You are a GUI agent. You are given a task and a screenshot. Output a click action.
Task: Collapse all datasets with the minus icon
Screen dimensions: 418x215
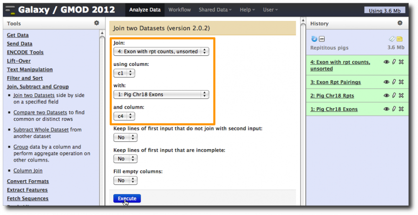tap(322, 39)
